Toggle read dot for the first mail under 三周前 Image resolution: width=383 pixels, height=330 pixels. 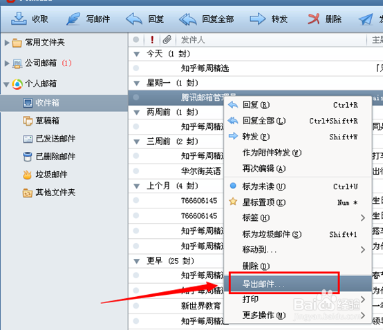coord(136,155)
